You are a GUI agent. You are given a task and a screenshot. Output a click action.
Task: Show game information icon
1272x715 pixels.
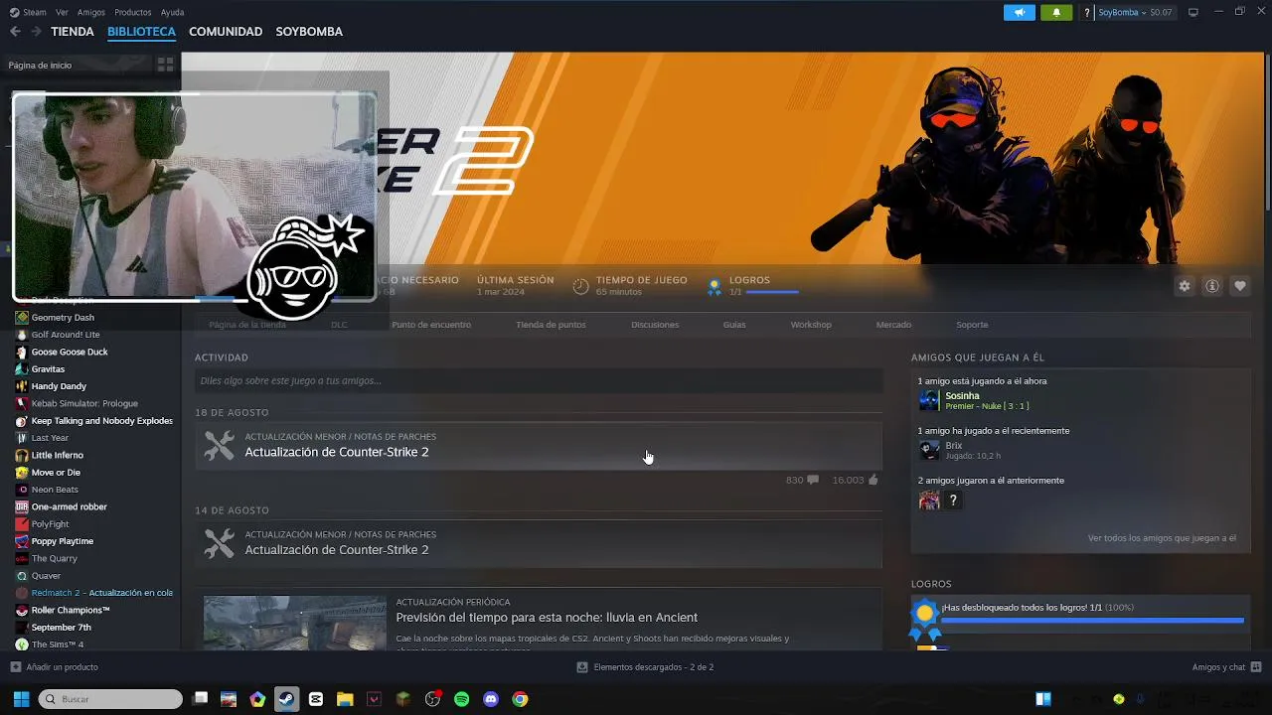click(x=1212, y=286)
